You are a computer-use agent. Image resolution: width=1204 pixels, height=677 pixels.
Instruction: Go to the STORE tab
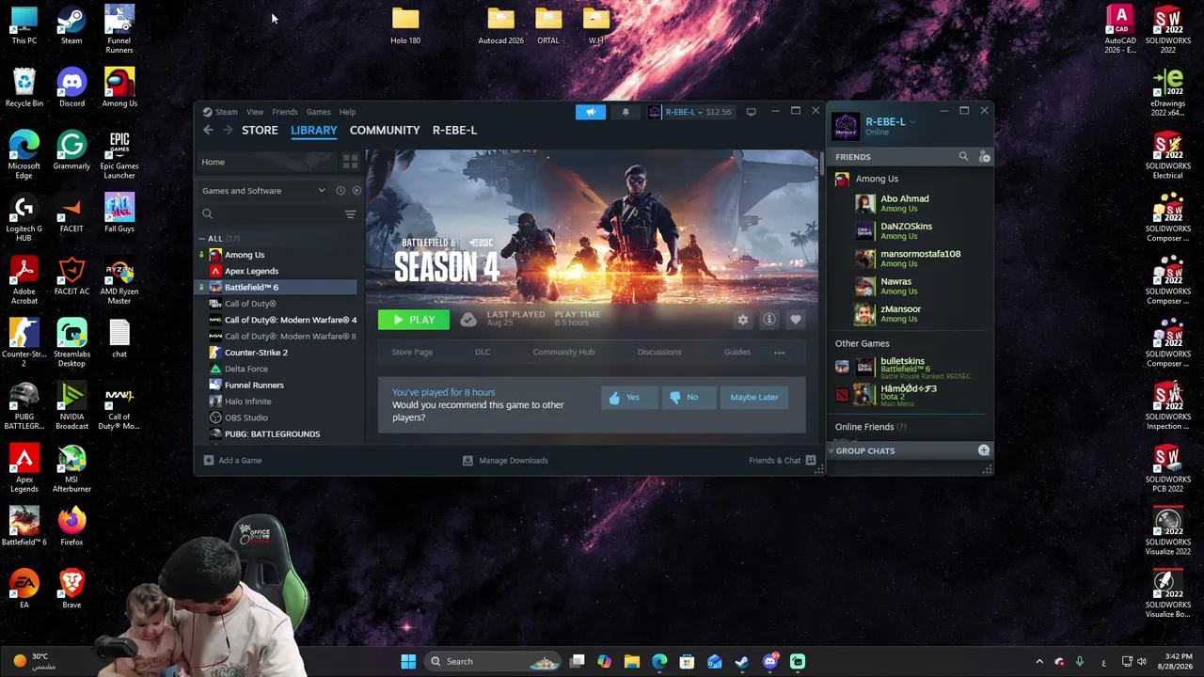pyautogui.click(x=260, y=130)
